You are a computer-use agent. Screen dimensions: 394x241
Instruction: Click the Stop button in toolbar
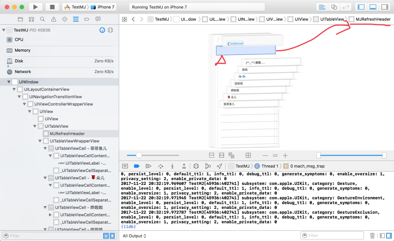[52, 7]
